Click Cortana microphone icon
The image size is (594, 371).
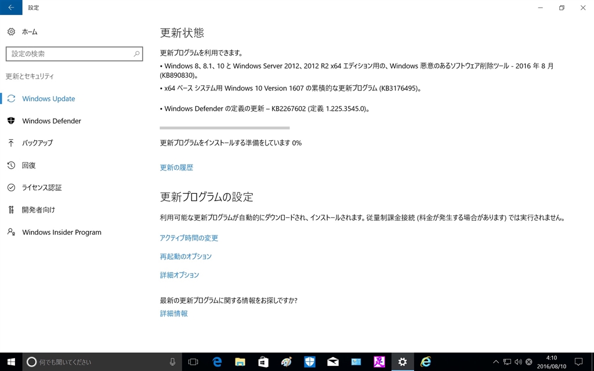point(172,362)
